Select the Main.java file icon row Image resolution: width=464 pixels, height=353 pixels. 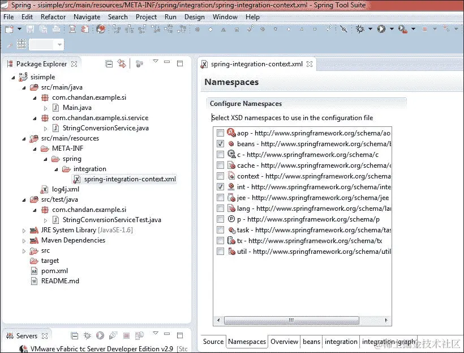(72, 108)
